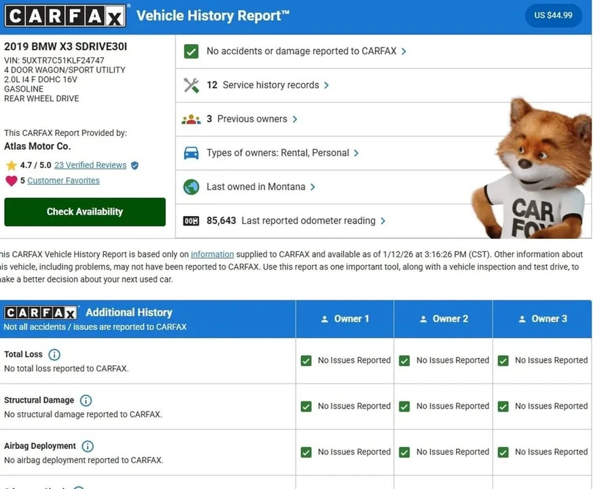
Task: Click the person icon beside Owner 3
Action: click(522, 319)
